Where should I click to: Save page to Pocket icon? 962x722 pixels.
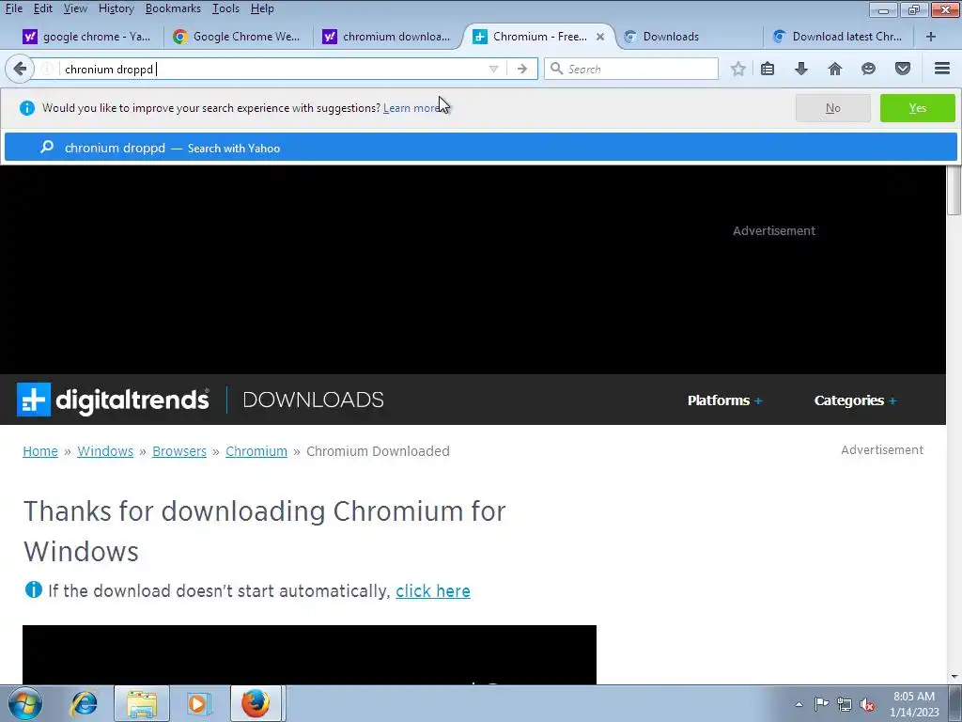[x=902, y=69]
